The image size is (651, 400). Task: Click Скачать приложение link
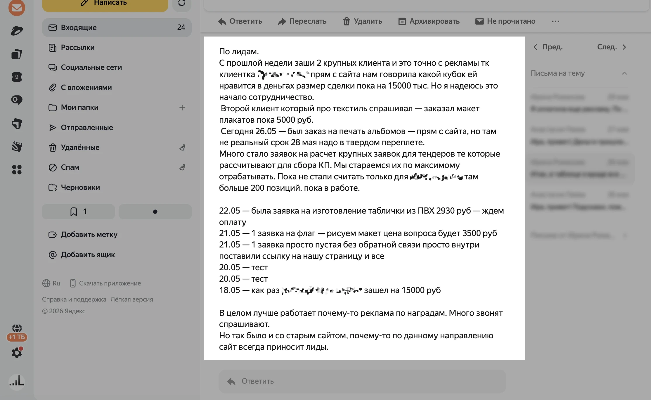tap(105, 283)
